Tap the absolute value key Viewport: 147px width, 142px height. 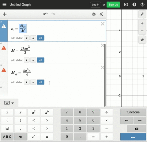[x=7, y=128]
